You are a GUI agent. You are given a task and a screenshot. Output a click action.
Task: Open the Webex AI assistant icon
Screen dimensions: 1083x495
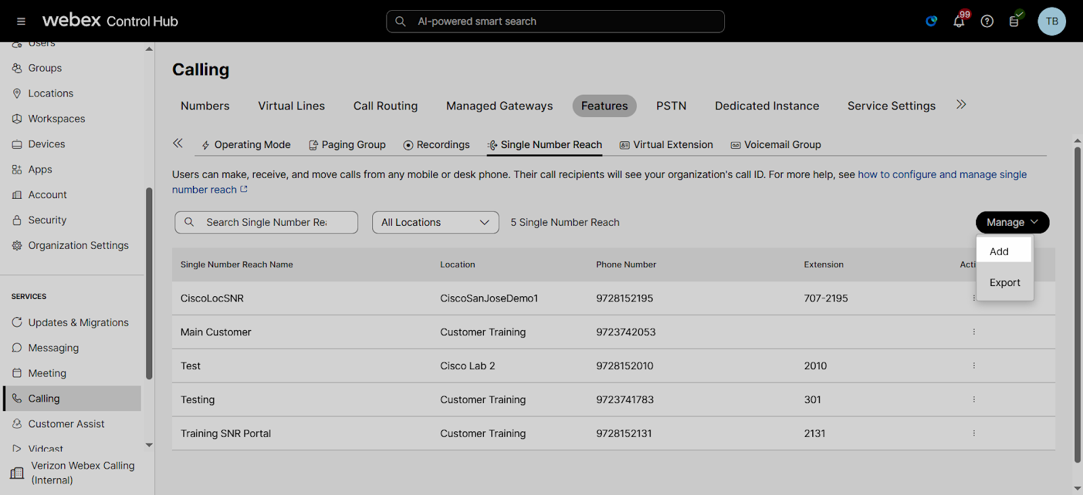(931, 21)
